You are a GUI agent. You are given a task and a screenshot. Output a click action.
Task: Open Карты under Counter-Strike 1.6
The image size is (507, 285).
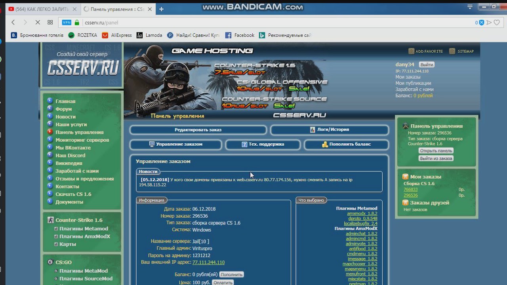tap(68, 244)
